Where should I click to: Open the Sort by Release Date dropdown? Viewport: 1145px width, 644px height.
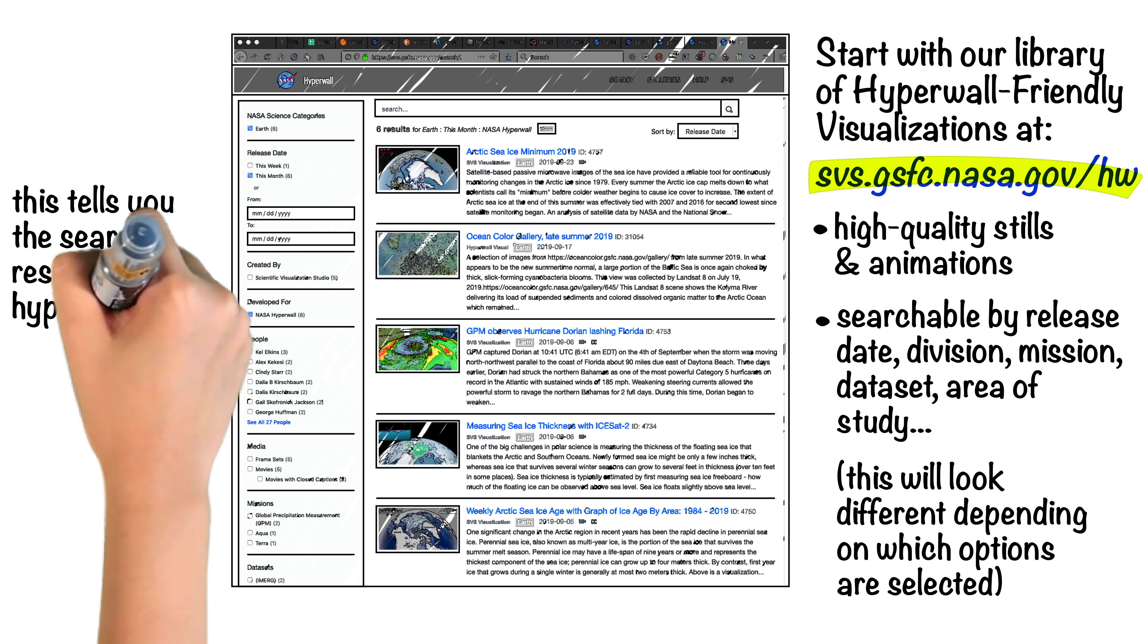point(708,131)
